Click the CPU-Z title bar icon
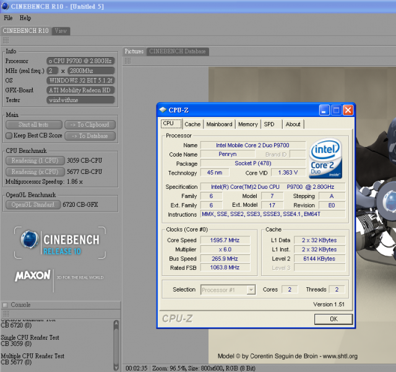The height and width of the screenshot is (372, 396). 163,110
